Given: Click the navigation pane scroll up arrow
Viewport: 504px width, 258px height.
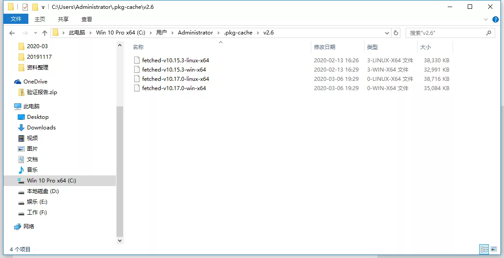Looking at the screenshot, I should click(x=120, y=45).
